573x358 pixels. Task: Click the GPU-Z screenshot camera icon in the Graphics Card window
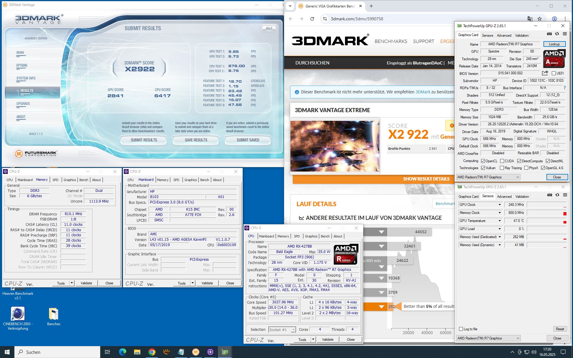549,34
